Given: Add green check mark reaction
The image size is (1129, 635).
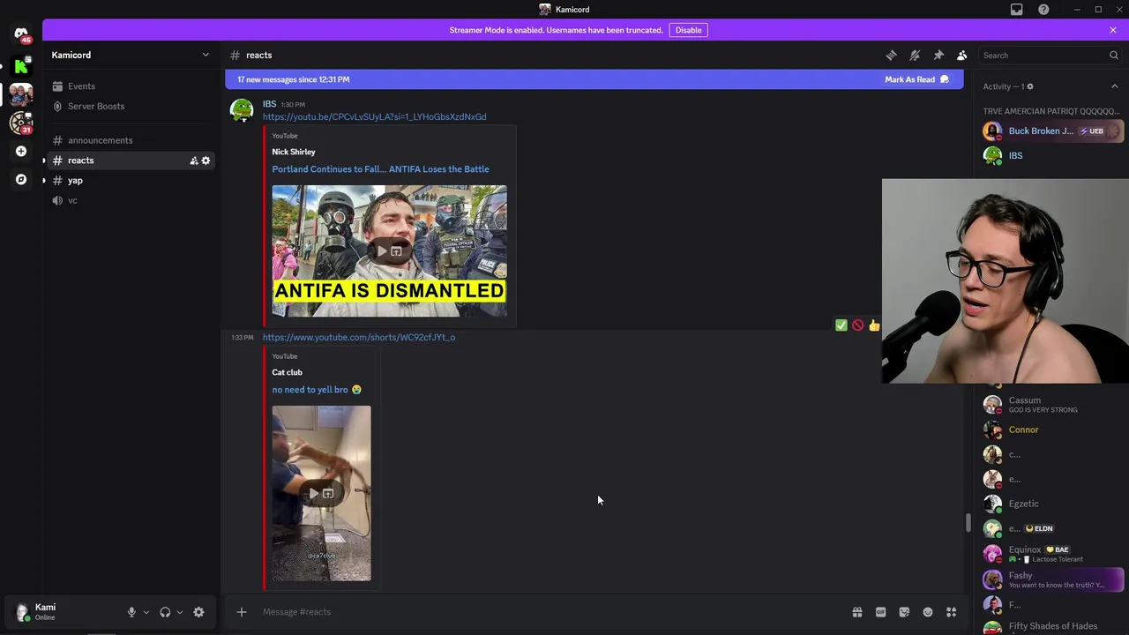Looking at the screenshot, I should (x=841, y=325).
